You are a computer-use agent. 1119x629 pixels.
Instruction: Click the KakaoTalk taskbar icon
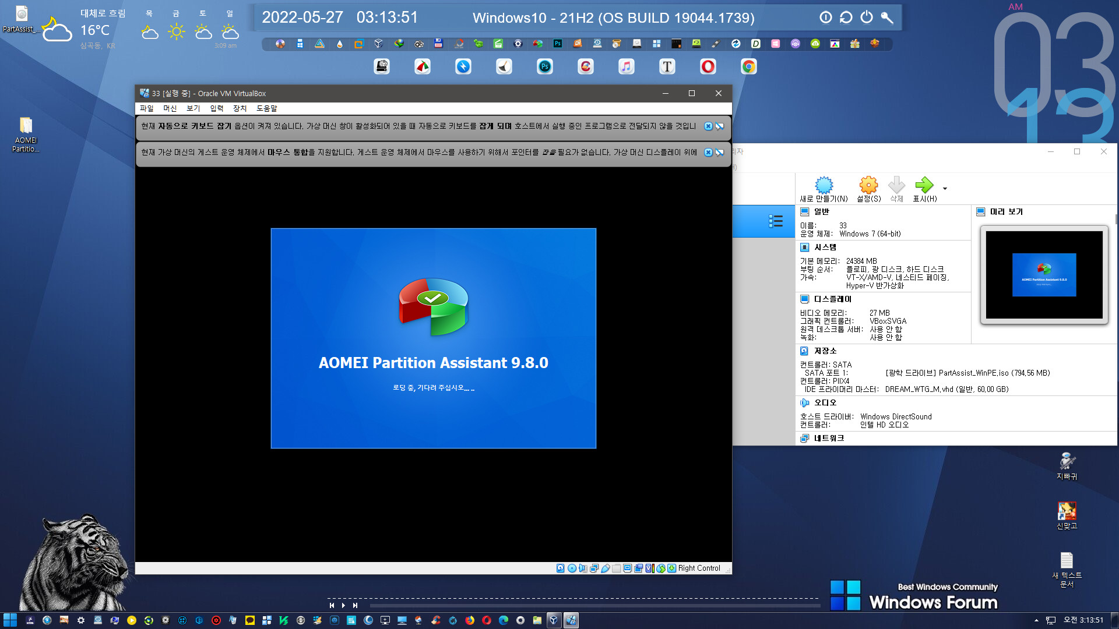tap(250, 620)
